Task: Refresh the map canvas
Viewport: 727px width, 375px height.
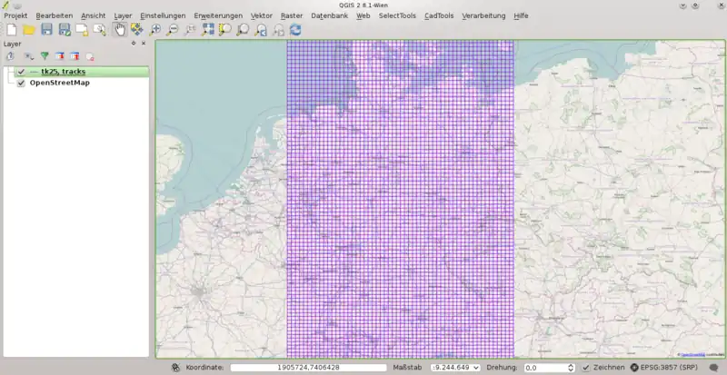Action: pyautogui.click(x=295, y=30)
